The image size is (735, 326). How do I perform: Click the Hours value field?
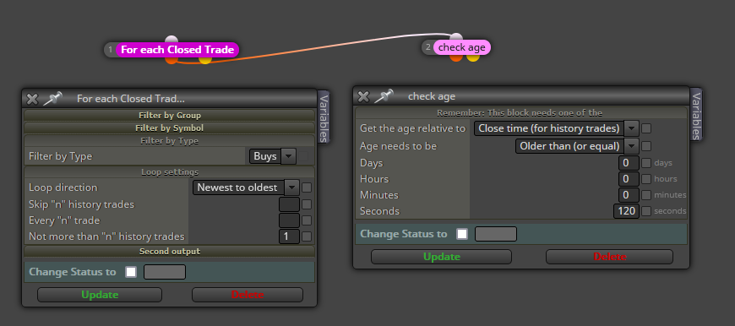pos(629,179)
